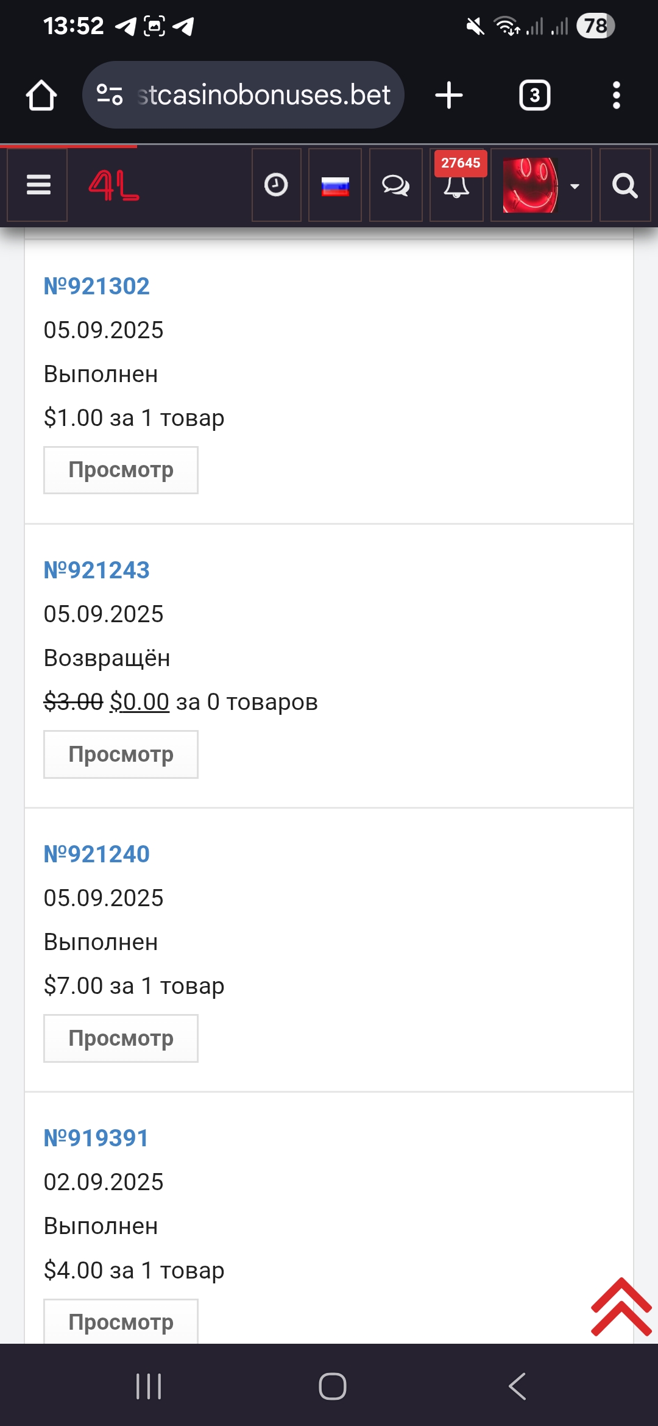Image resolution: width=658 pixels, height=1426 pixels.
Task: Open notifications bell showing 27645
Action: pyautogui.click(x=456, y=185)
